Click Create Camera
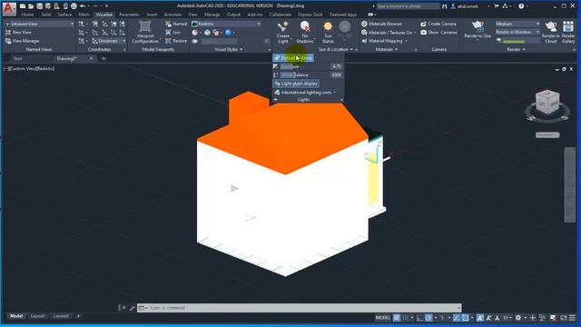581x327 pixels. (x=438, y=24)
